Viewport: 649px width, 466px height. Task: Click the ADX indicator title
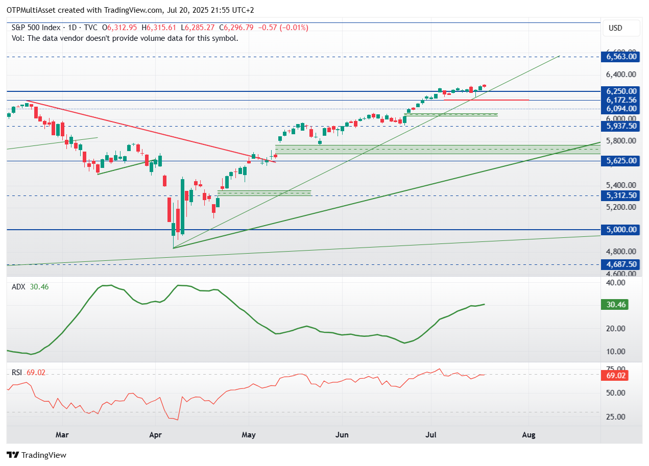[x=18, y=287]
